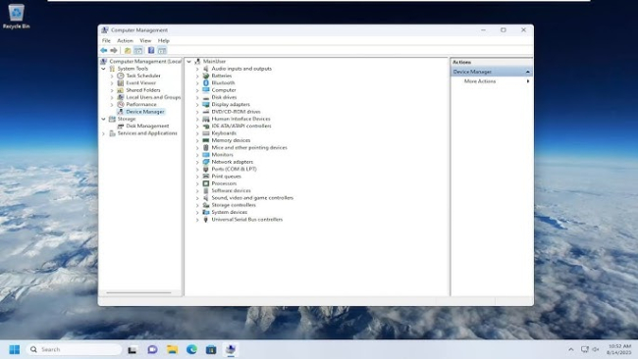The image size is (638, 359).
Task: Open Microsoft Store taskbar icon
Action: [x=211, y=349]
